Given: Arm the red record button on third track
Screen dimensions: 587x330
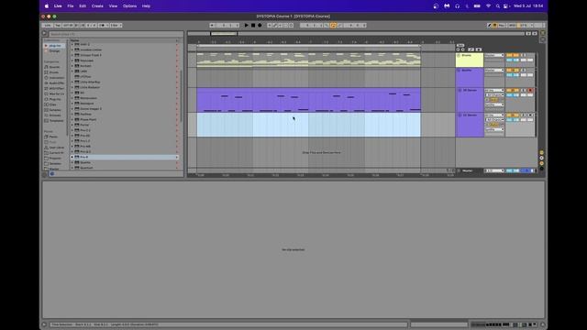Looking at the screenshot, I should tap(530, 90).
